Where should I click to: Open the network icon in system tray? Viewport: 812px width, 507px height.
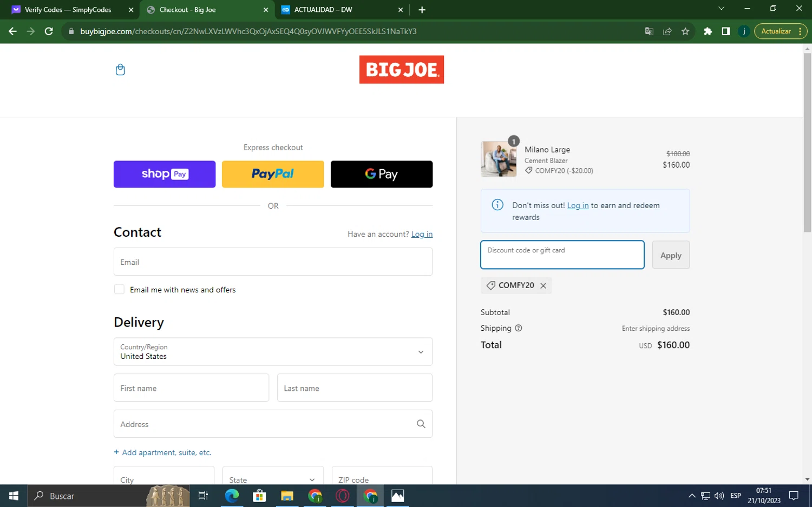coord(705,496)
